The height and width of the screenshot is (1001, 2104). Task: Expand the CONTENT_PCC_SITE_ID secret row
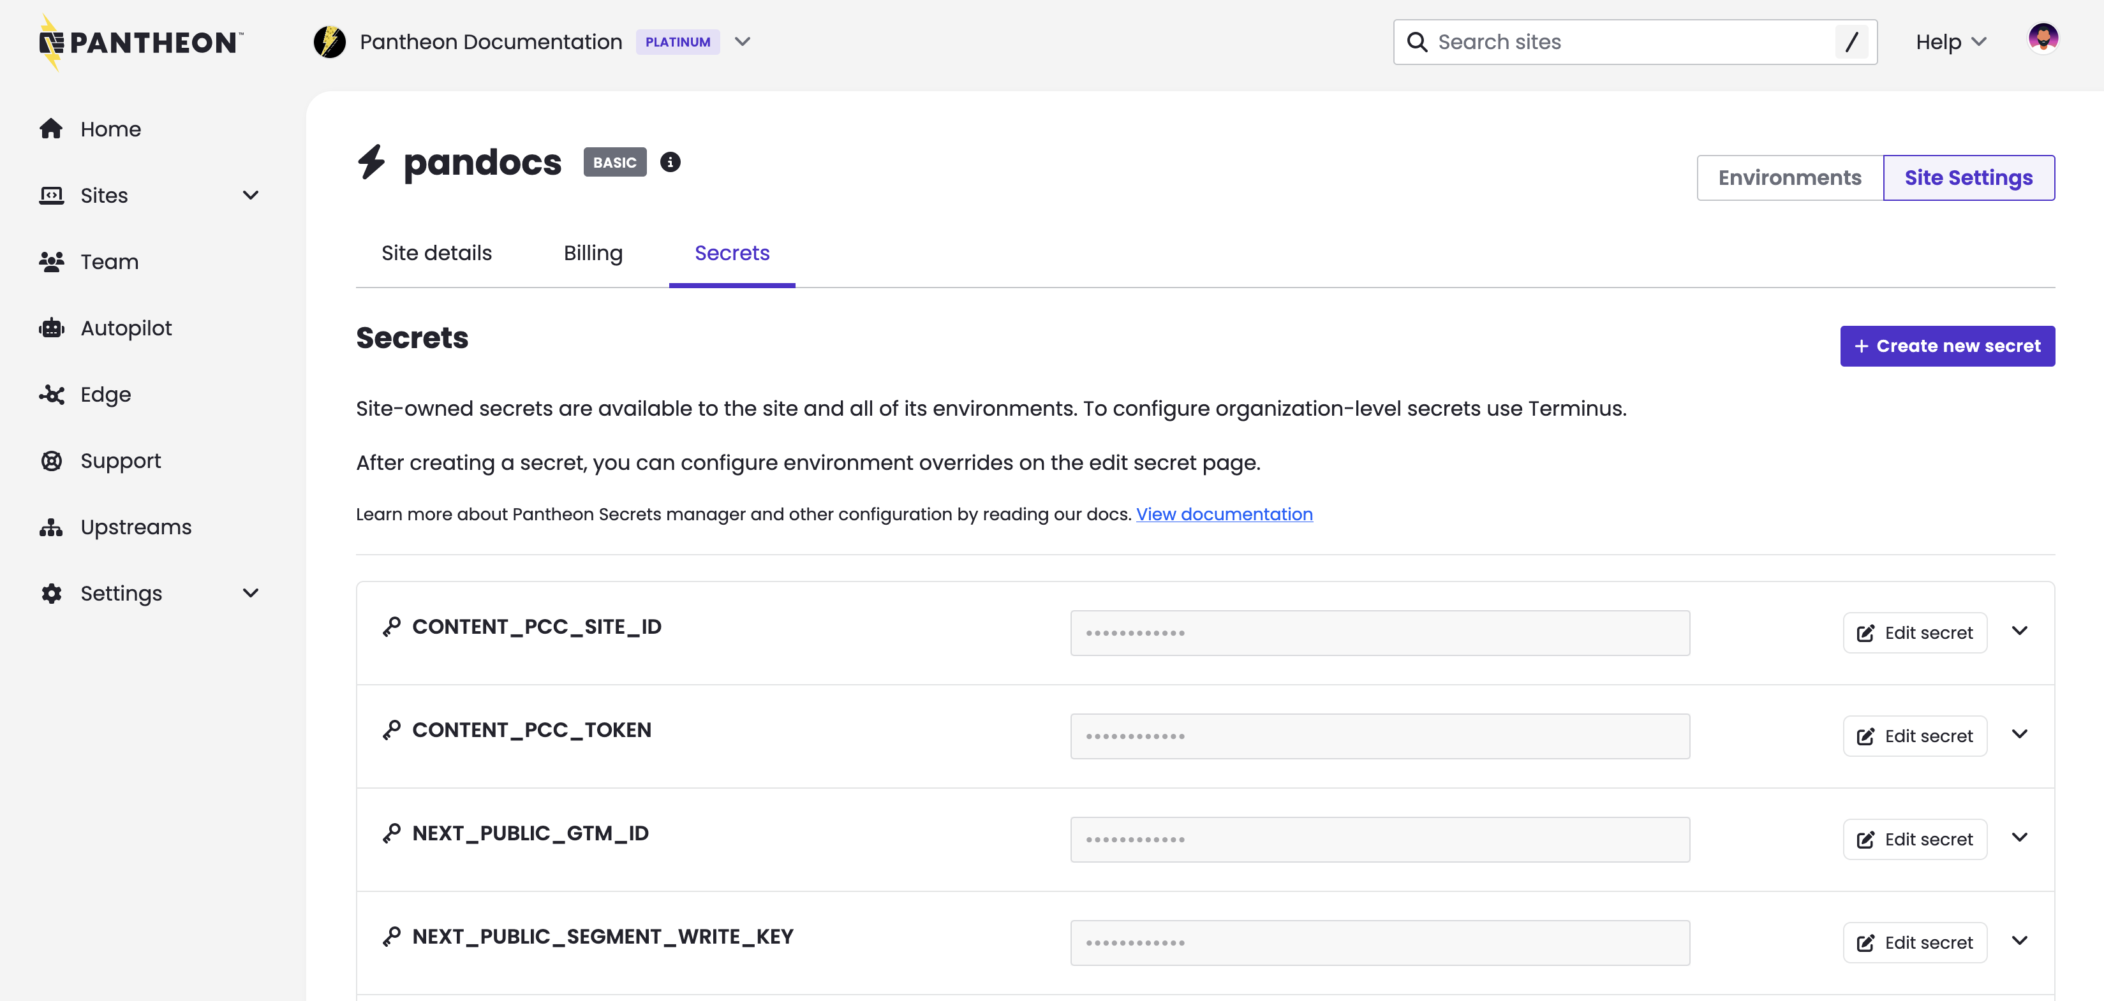[x=2019, y=631]
